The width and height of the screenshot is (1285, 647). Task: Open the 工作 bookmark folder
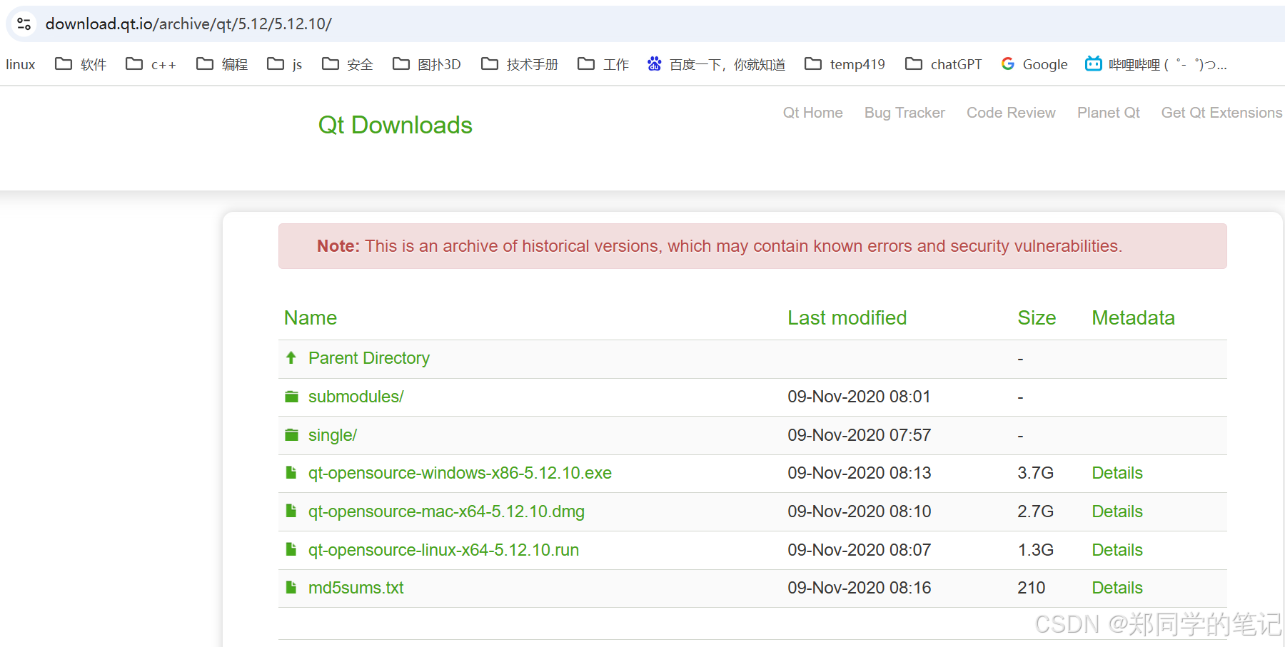click(x=603, y=64)
